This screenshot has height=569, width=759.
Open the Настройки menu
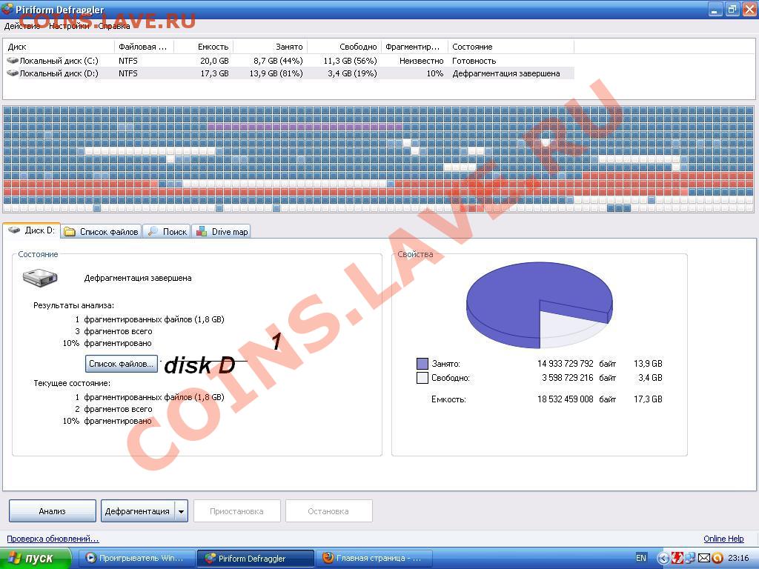(69, 26)
